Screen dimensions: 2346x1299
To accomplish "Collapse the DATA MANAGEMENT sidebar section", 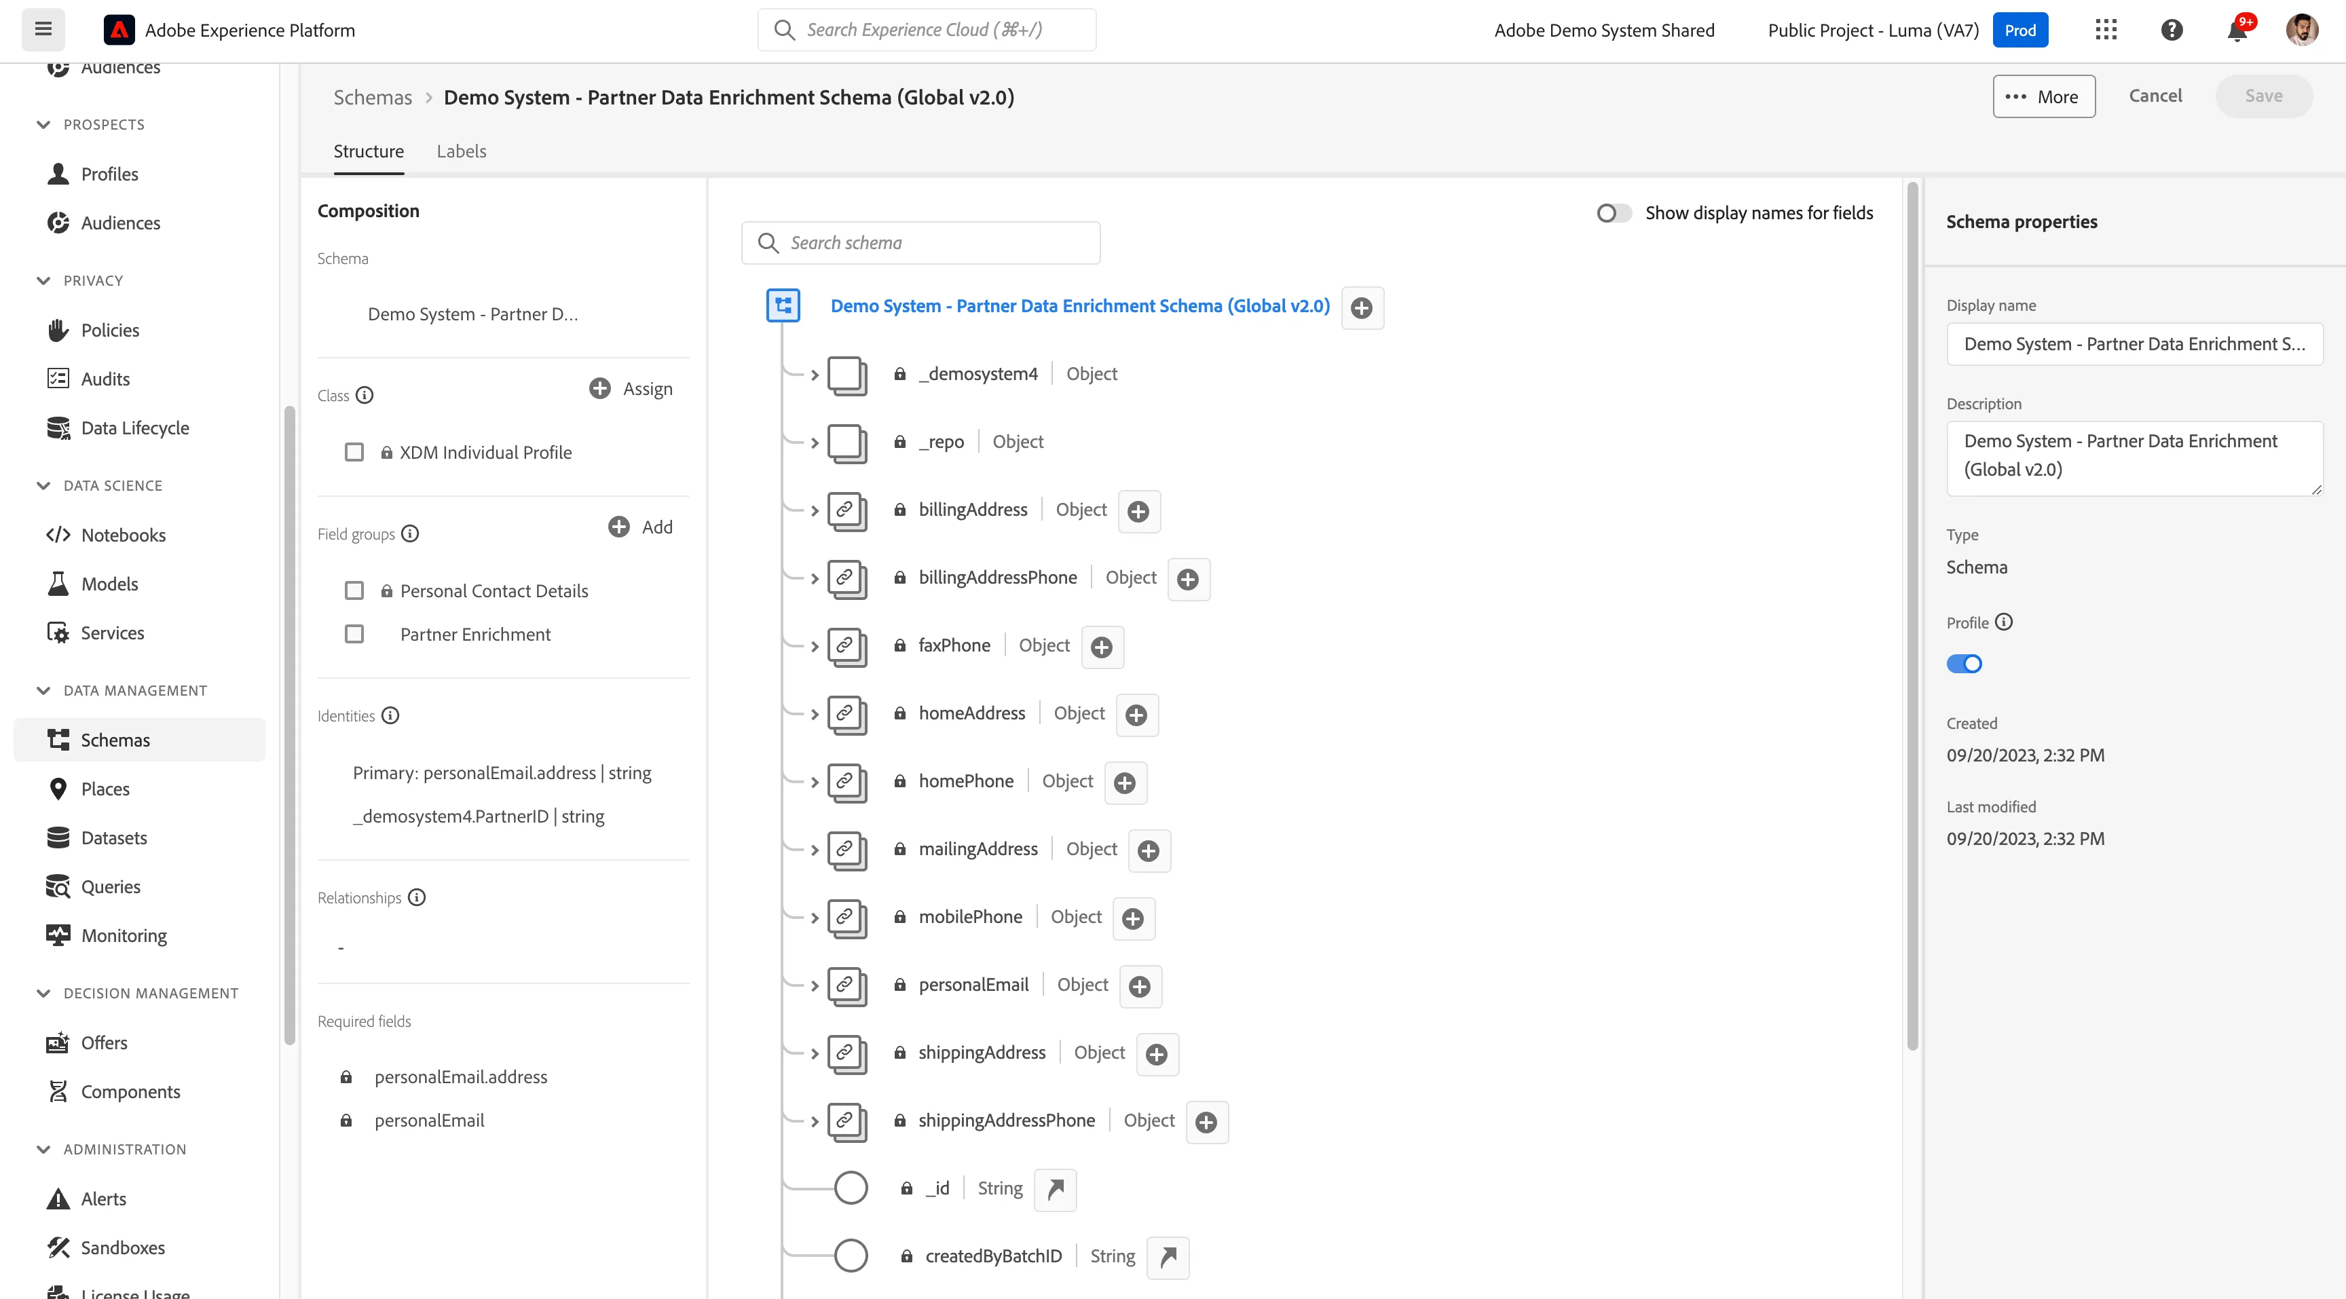I will [x=43, y=690].
